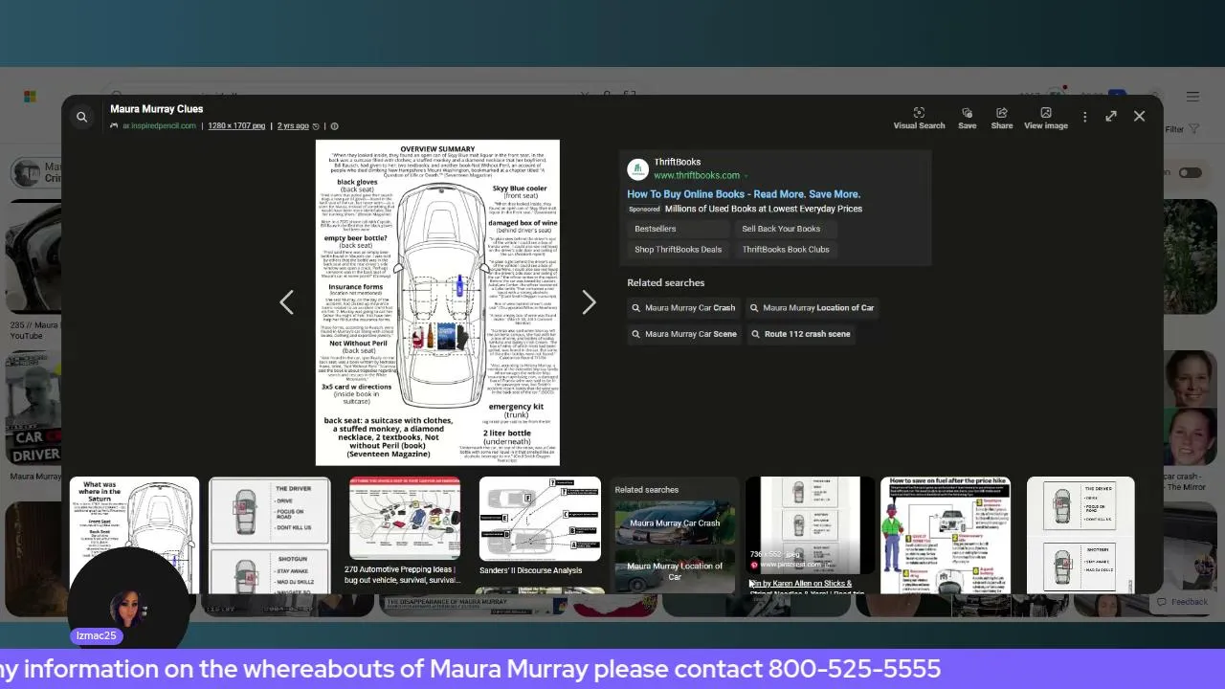Open Shop ThriftBooks Deals

click(678, 250)
